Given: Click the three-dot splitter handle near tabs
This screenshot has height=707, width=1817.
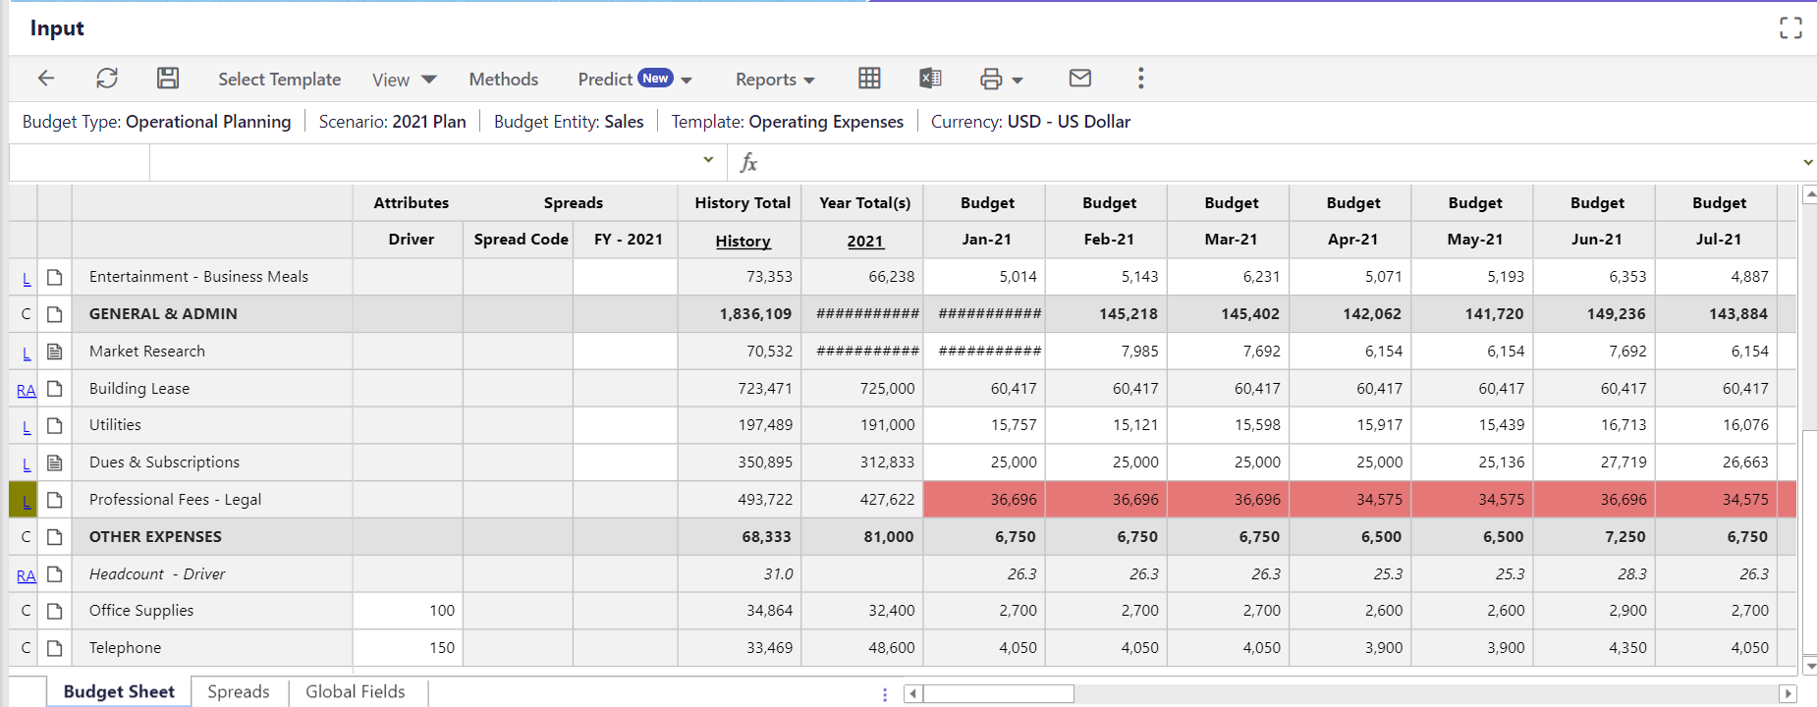Looking at the screenshot, I should [885, 694].
